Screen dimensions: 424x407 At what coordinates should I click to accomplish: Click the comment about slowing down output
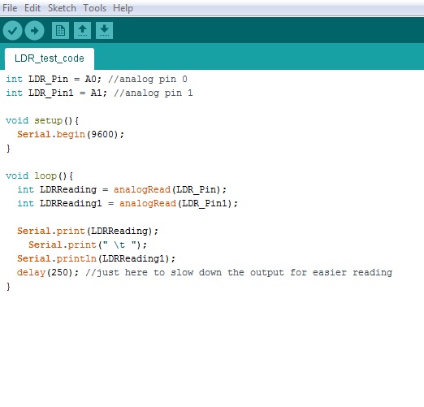pyautogui.click(x=239, y=272)
